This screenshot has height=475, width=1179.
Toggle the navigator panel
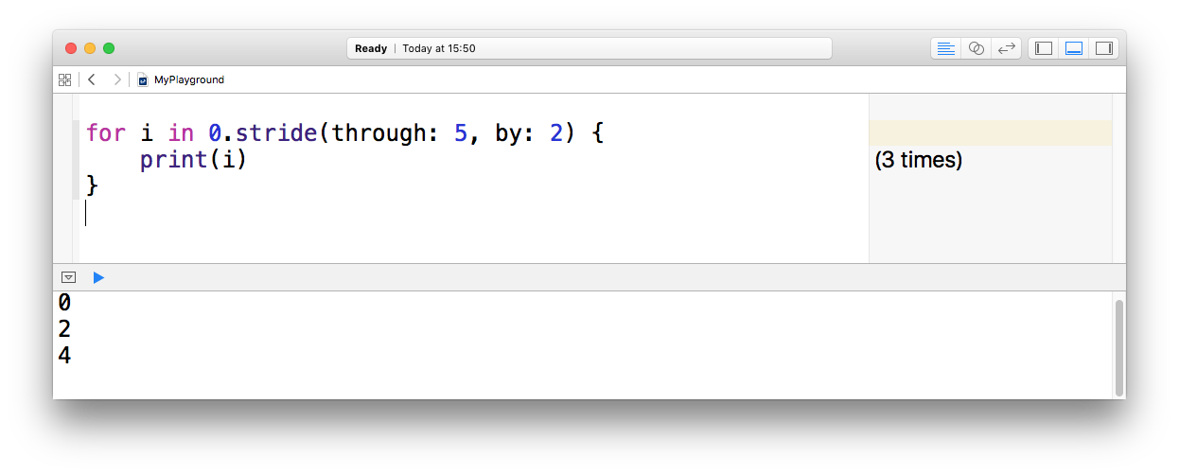click(x=1044, y=48)
